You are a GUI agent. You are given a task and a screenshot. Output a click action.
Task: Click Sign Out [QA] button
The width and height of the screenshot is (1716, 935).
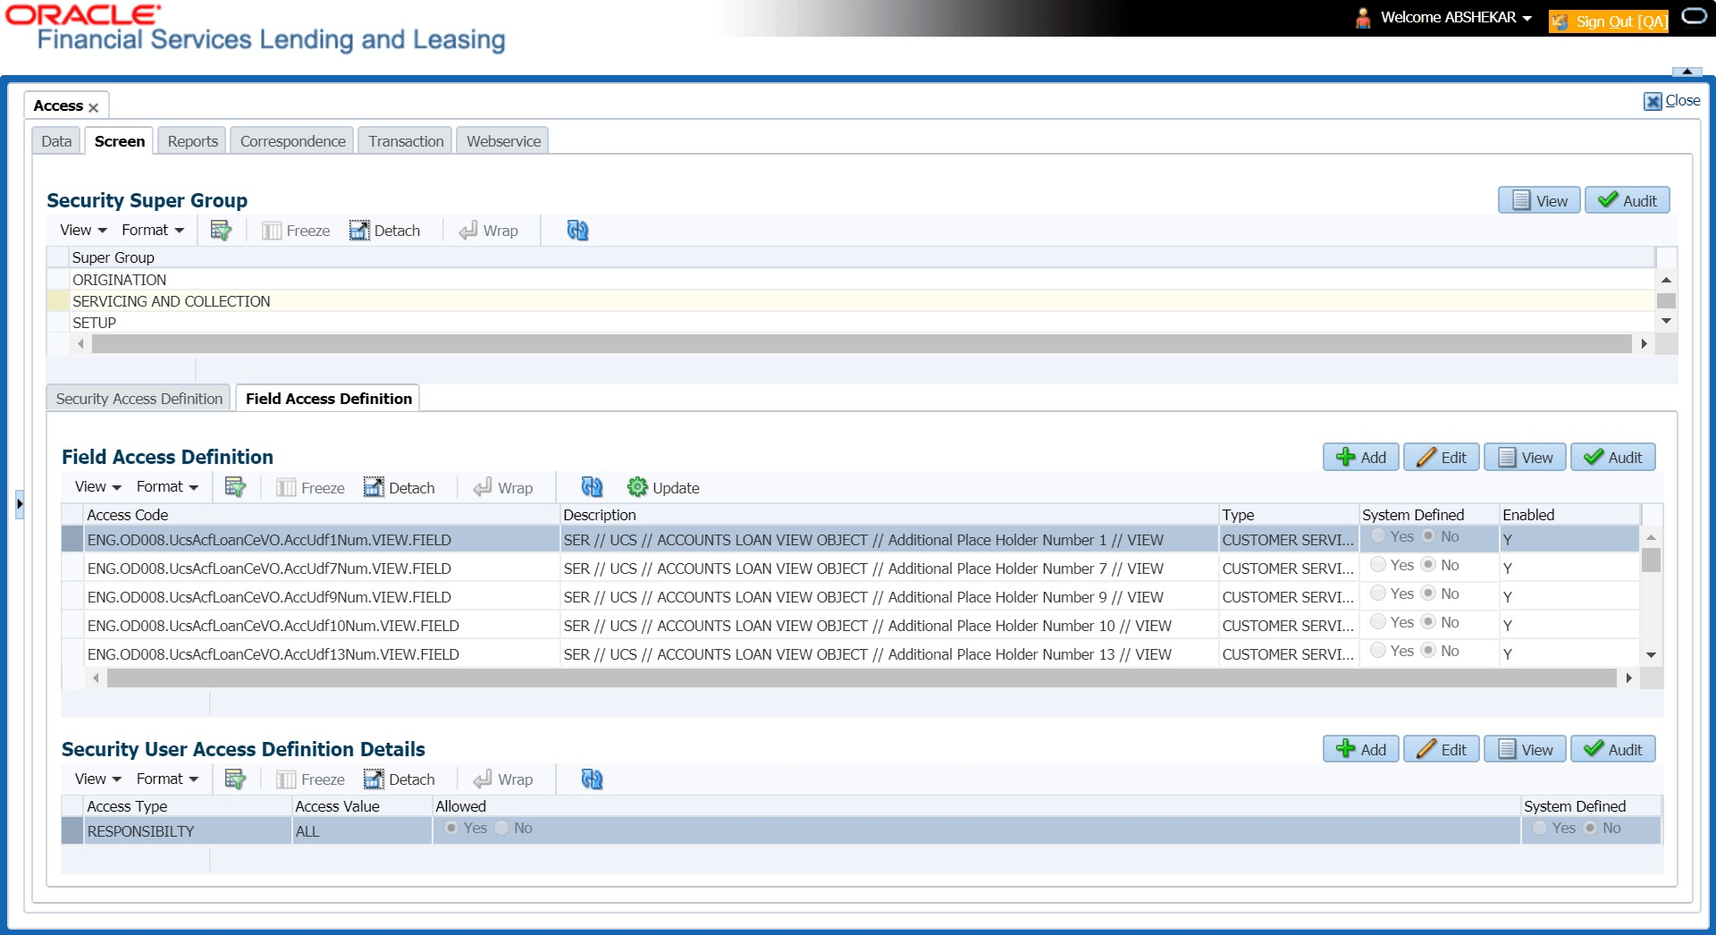(x=1610, y=21)
